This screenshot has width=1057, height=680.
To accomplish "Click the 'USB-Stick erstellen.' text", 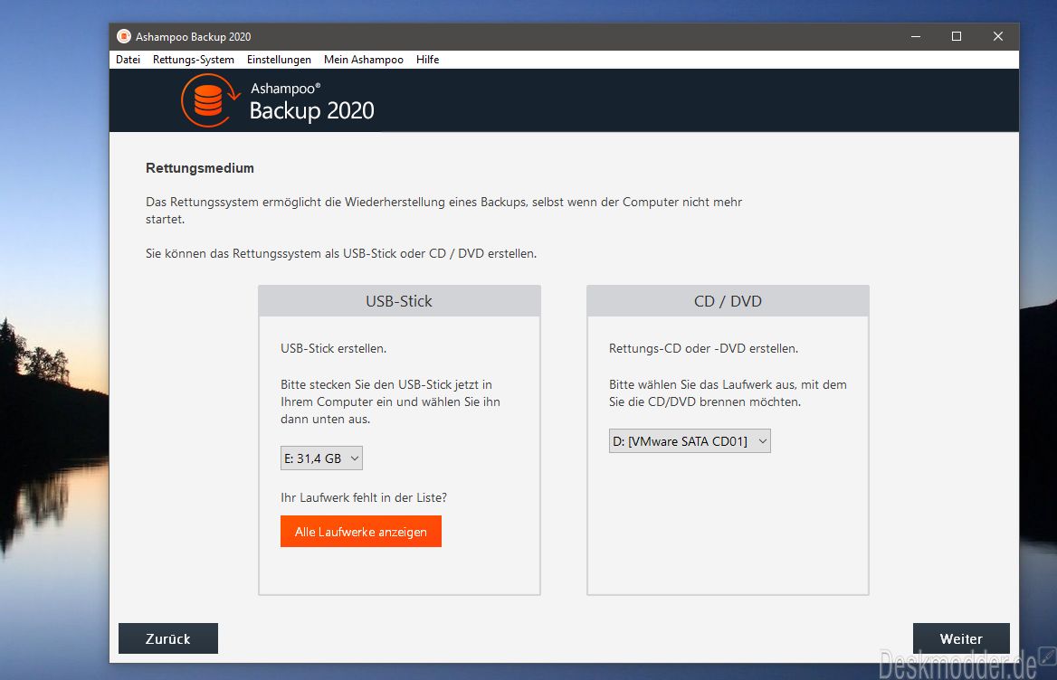I will click(334, 349).
